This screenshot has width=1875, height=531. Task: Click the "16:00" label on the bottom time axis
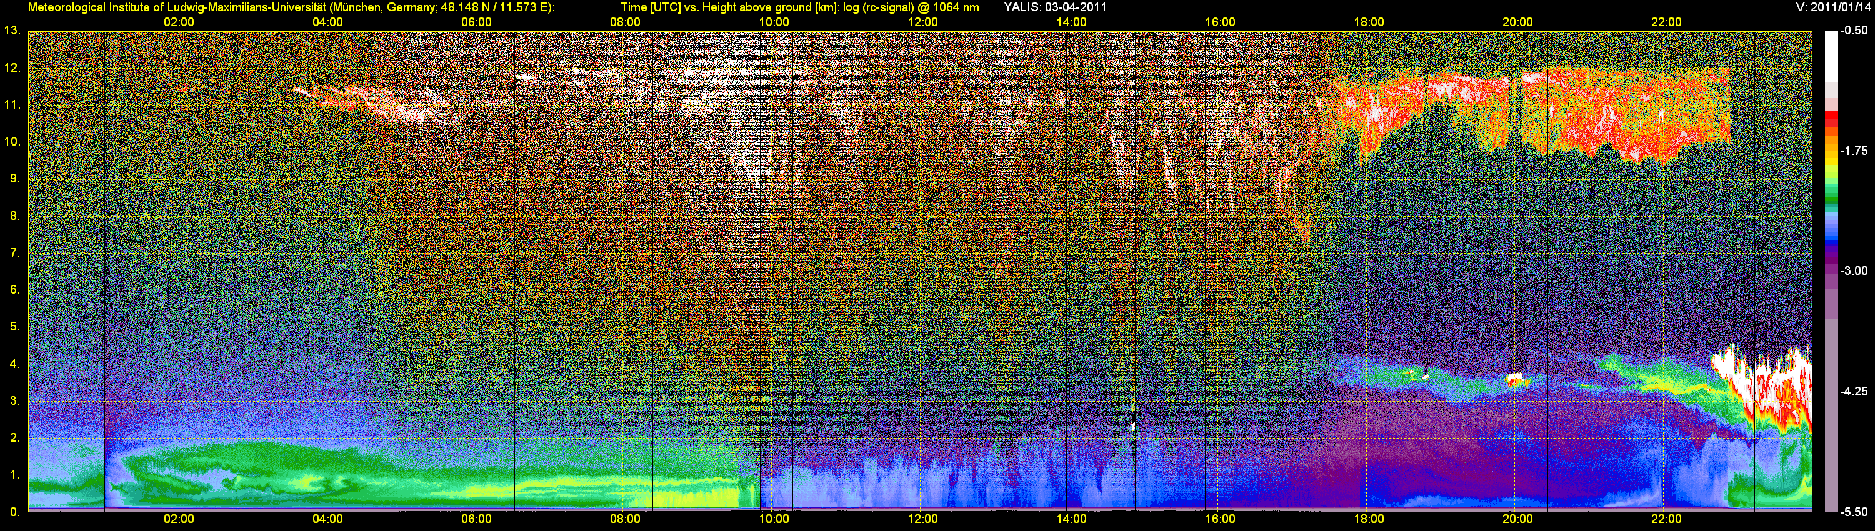click(x=1220, y=519)
